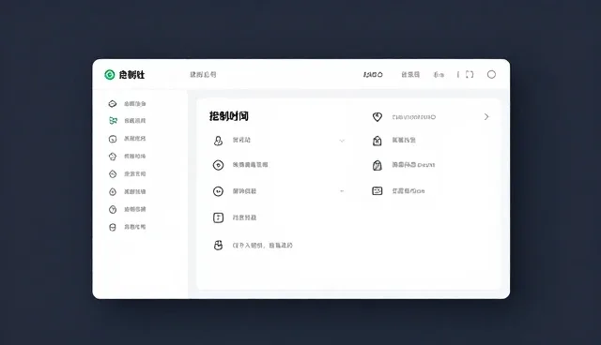Click the person silhouette icon in main panel
Viewport: 601px width, 345px height.
tap(218, 141)
